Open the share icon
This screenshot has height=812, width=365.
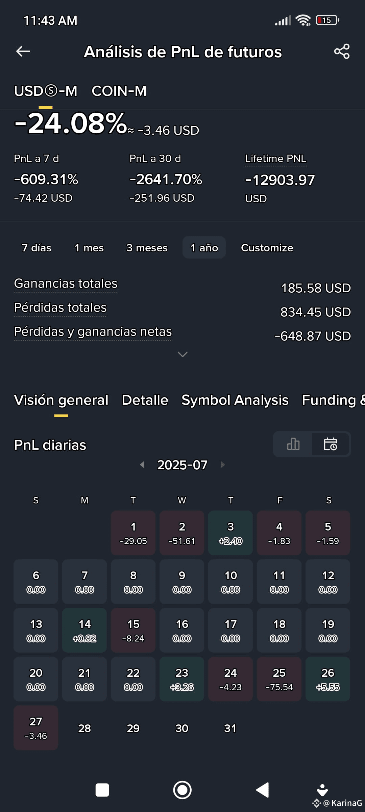[342, 51]
